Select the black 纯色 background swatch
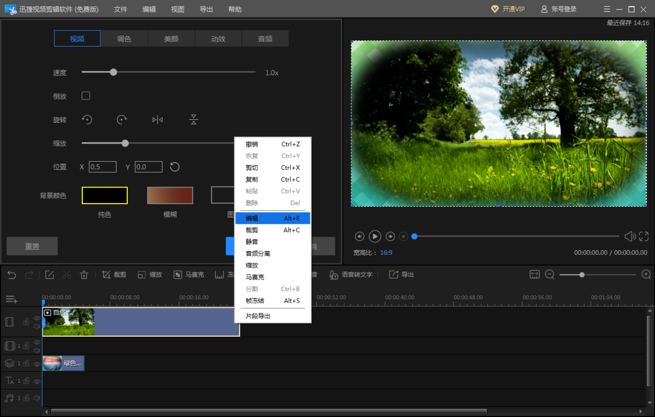This screenshot has height=417, width=655. click(x=105, y=195)
